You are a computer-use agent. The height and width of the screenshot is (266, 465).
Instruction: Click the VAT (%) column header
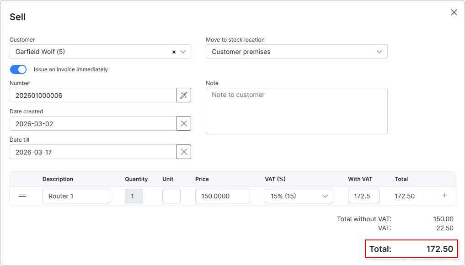point(275,179)
